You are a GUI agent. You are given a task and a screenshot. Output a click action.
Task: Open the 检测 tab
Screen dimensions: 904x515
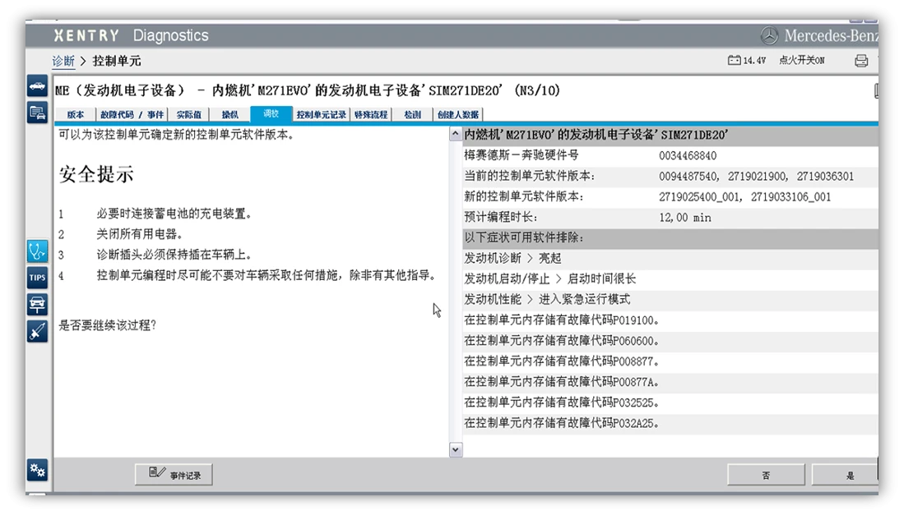click(x=412, y=114)
